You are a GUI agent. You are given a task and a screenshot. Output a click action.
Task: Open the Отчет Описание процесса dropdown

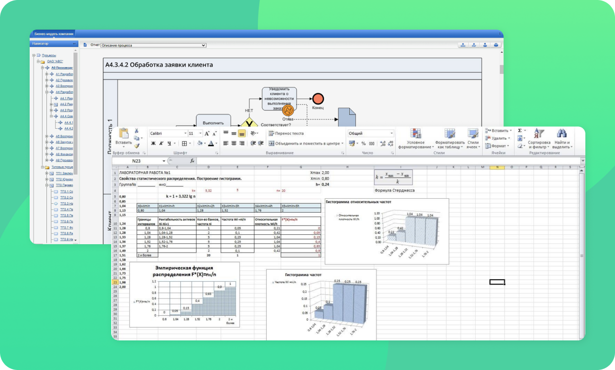coord(153,45)
